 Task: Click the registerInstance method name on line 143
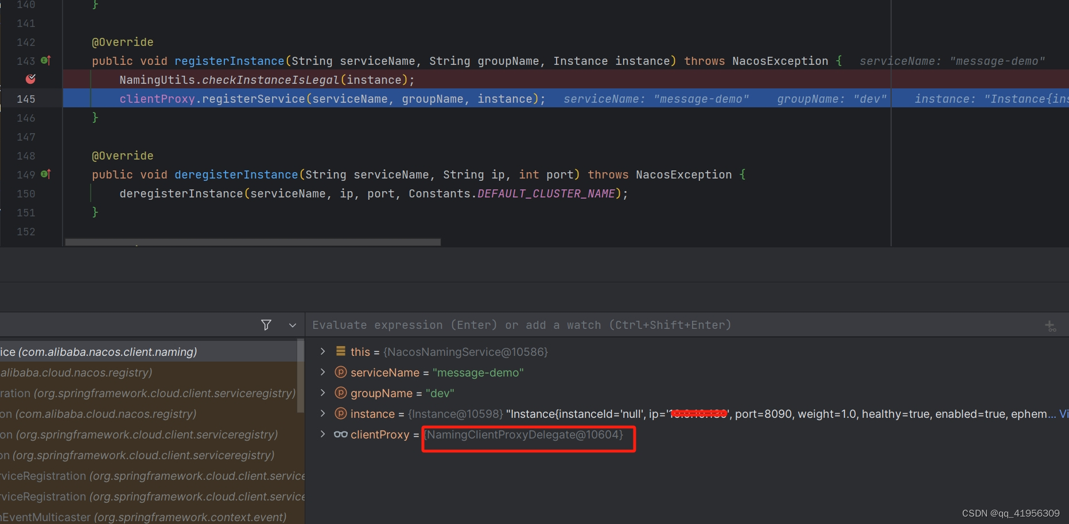click(x=229, y=61)
